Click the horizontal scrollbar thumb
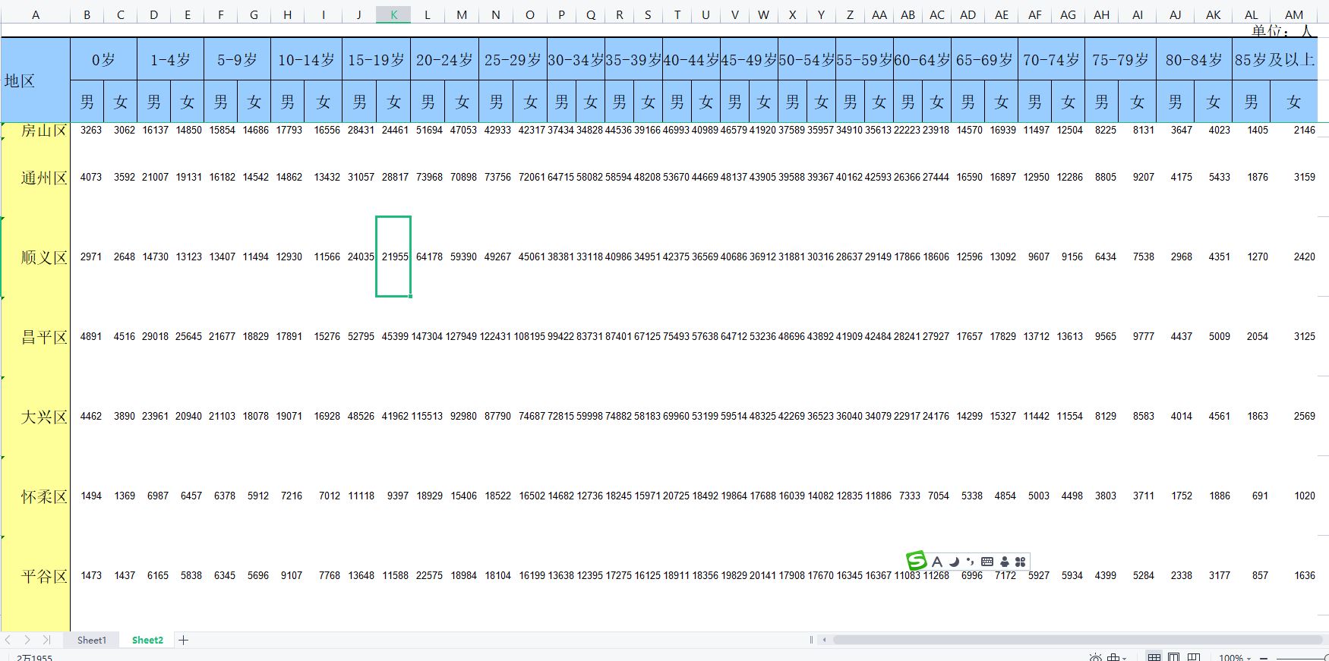 (x=1077, y=640)
